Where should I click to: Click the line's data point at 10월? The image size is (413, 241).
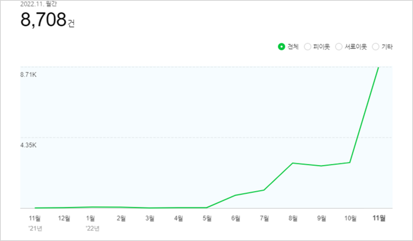tap(350, 162)
